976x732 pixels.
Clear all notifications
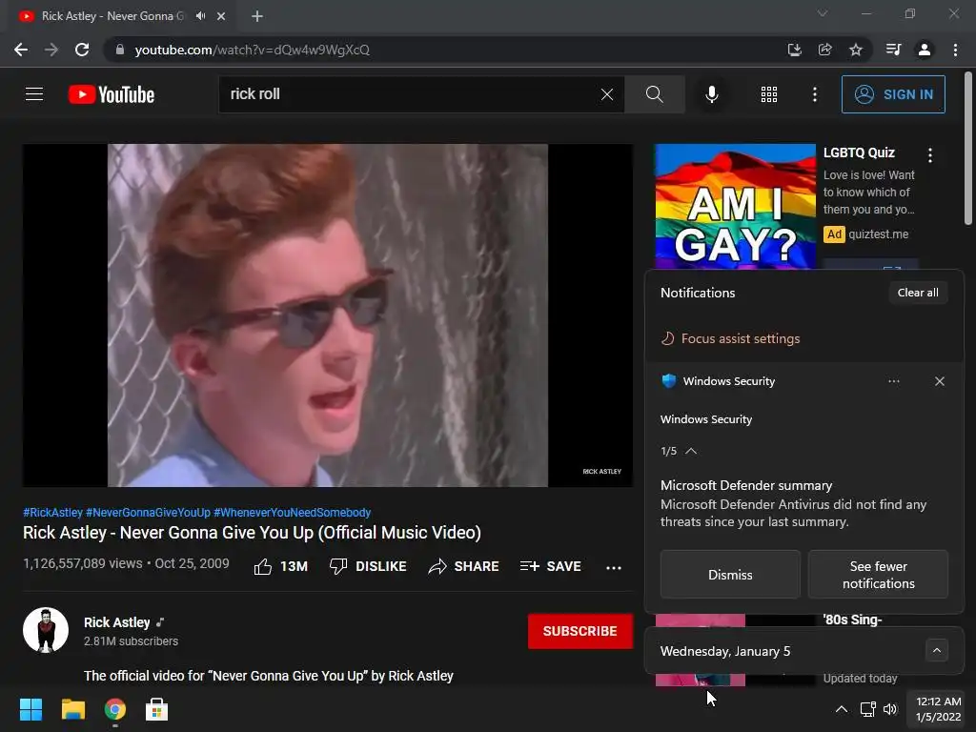click(x=918, y=293)
